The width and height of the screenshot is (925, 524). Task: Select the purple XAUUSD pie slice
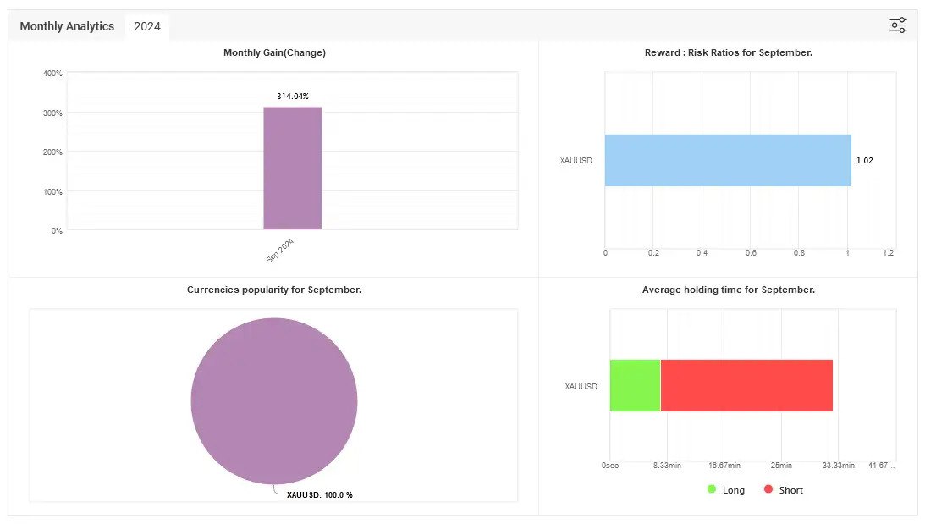click(274, 400)
